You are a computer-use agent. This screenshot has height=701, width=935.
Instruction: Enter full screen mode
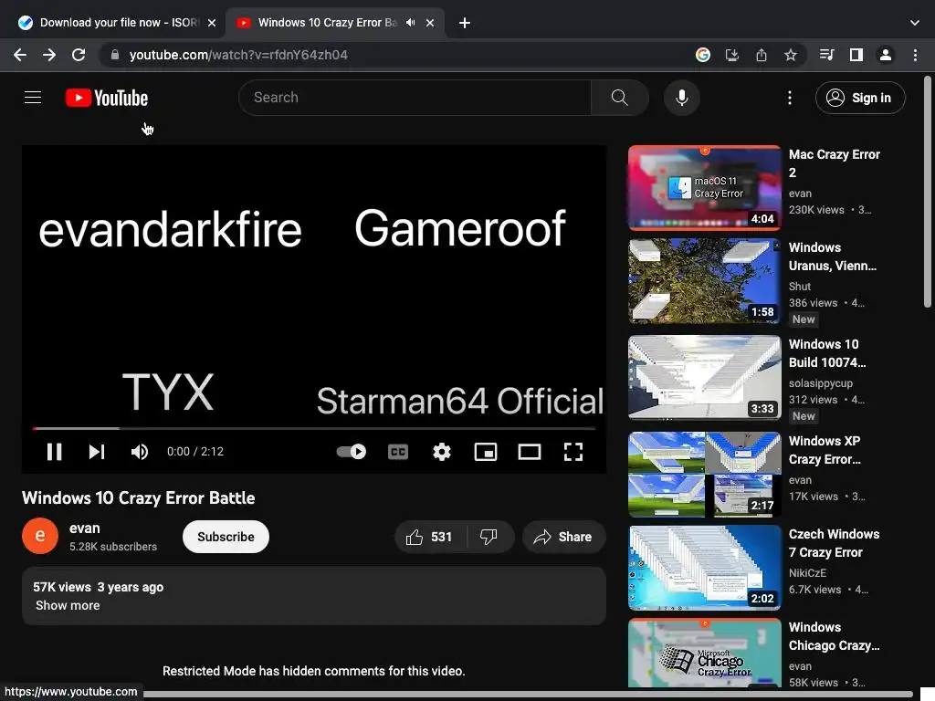coord(573,452)
